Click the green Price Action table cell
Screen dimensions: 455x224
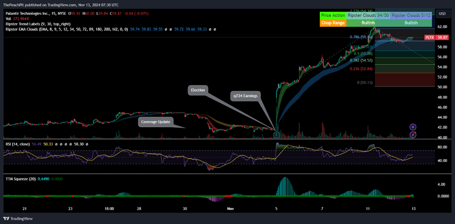(x=333, y=15)
